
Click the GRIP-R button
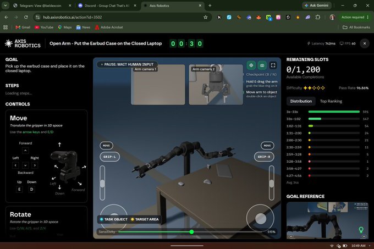tap(264, 157)
